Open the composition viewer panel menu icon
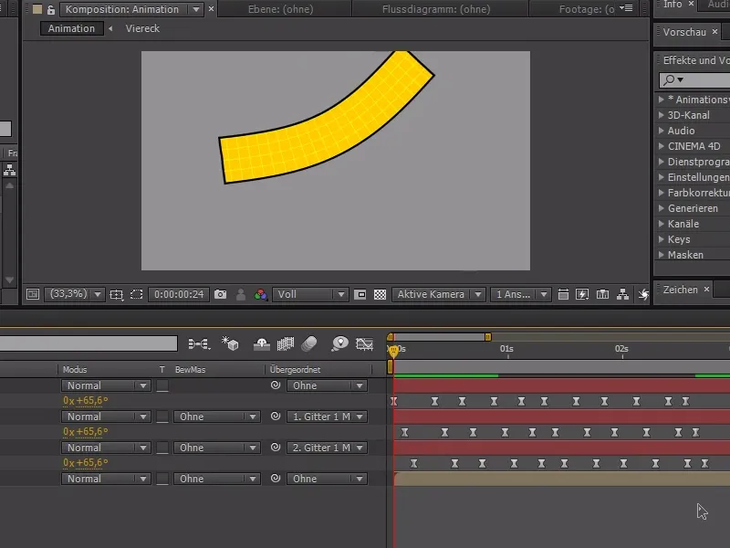 pos(628,8)
